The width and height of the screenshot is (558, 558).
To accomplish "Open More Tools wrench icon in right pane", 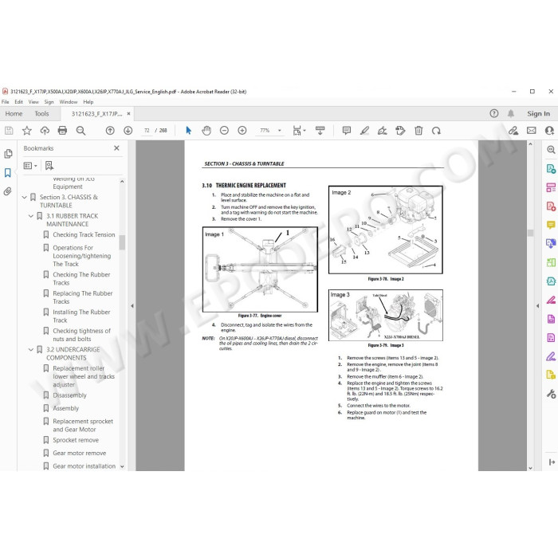I will [x=551, y=394].
